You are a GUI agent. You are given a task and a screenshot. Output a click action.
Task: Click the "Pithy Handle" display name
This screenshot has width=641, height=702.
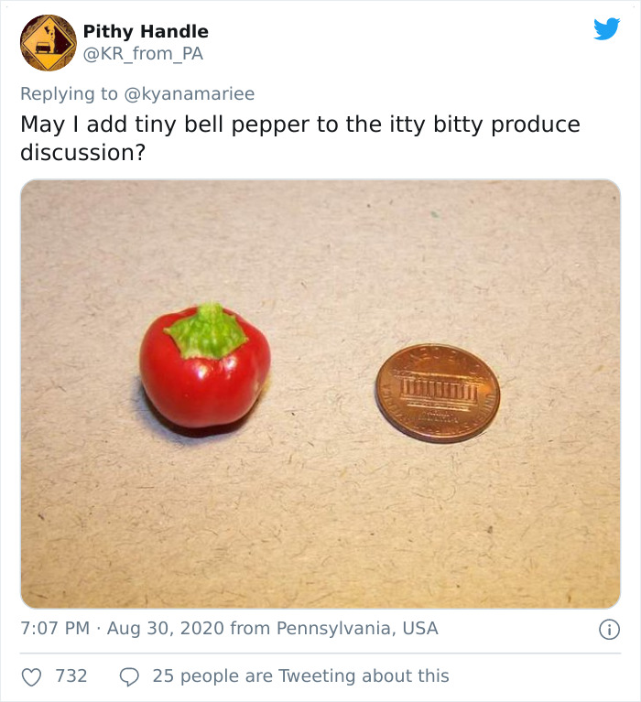point(146,32)
